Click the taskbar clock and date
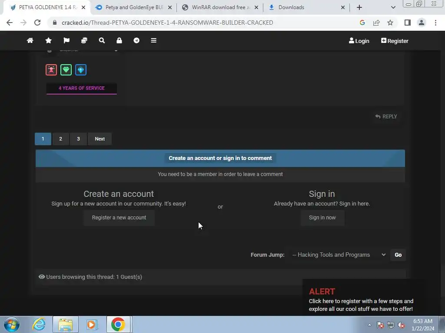Image resolution: width=445 pixels, height=333 pixels. (x=423, y=325)
